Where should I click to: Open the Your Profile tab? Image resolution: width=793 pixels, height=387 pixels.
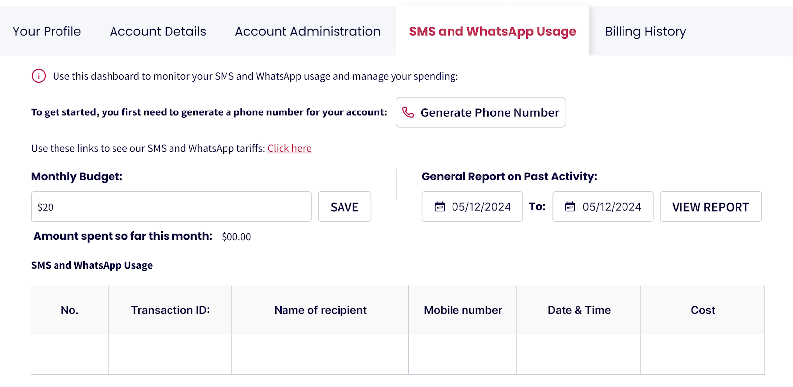(47, 31)
